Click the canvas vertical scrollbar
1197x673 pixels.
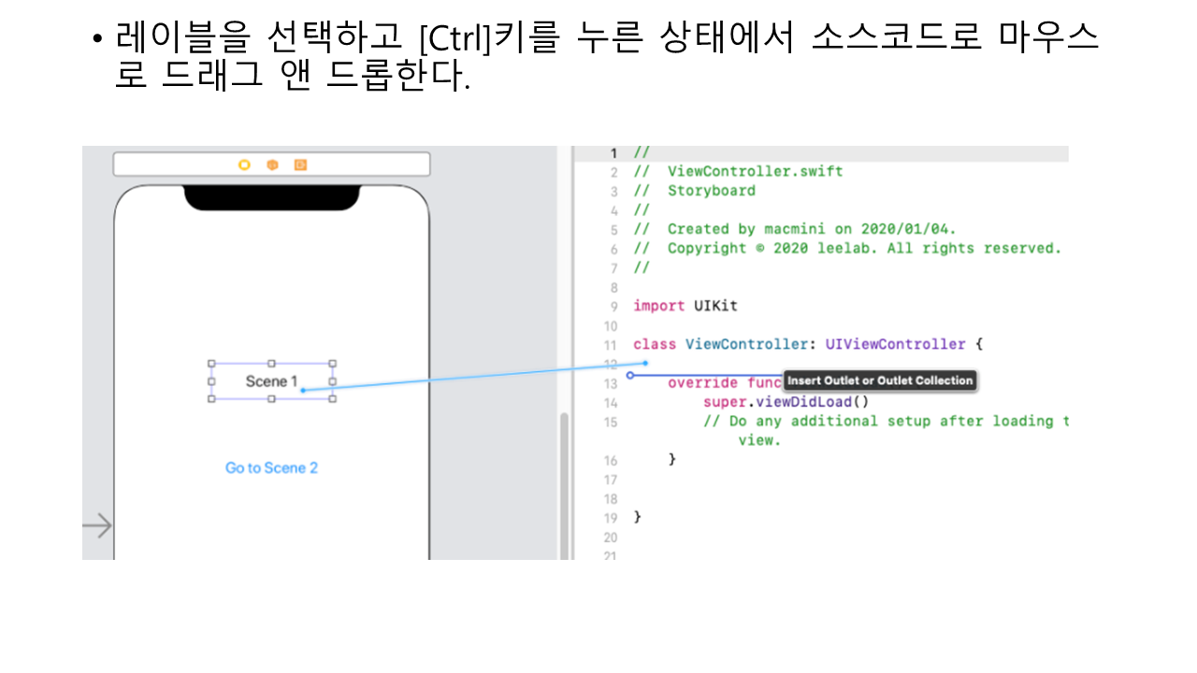tap(564, 486)
